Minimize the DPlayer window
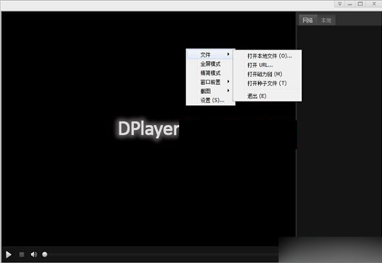 click(350, 4)
